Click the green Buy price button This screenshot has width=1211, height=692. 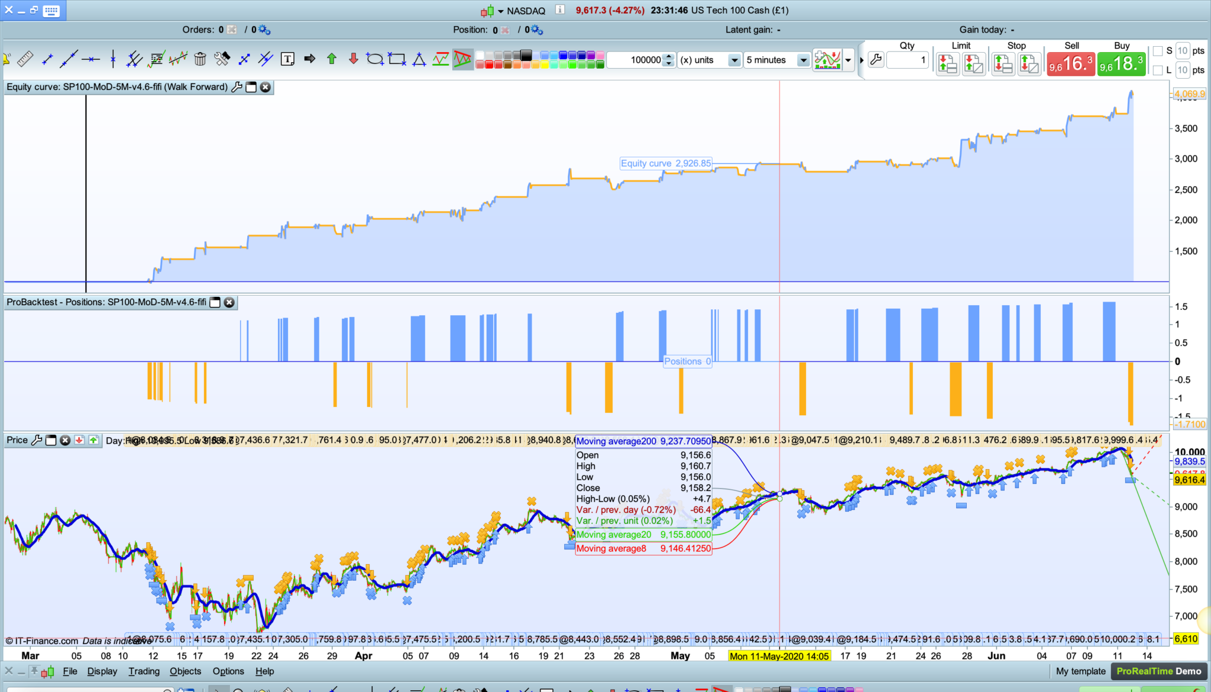click(x=1121, y=64)
